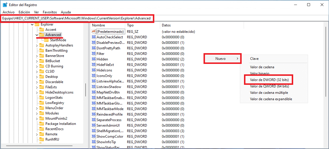The image size is (329, 149).
Task: Click the AutoCheckSelect DWORD icon
Action: (x=93, y=37)
